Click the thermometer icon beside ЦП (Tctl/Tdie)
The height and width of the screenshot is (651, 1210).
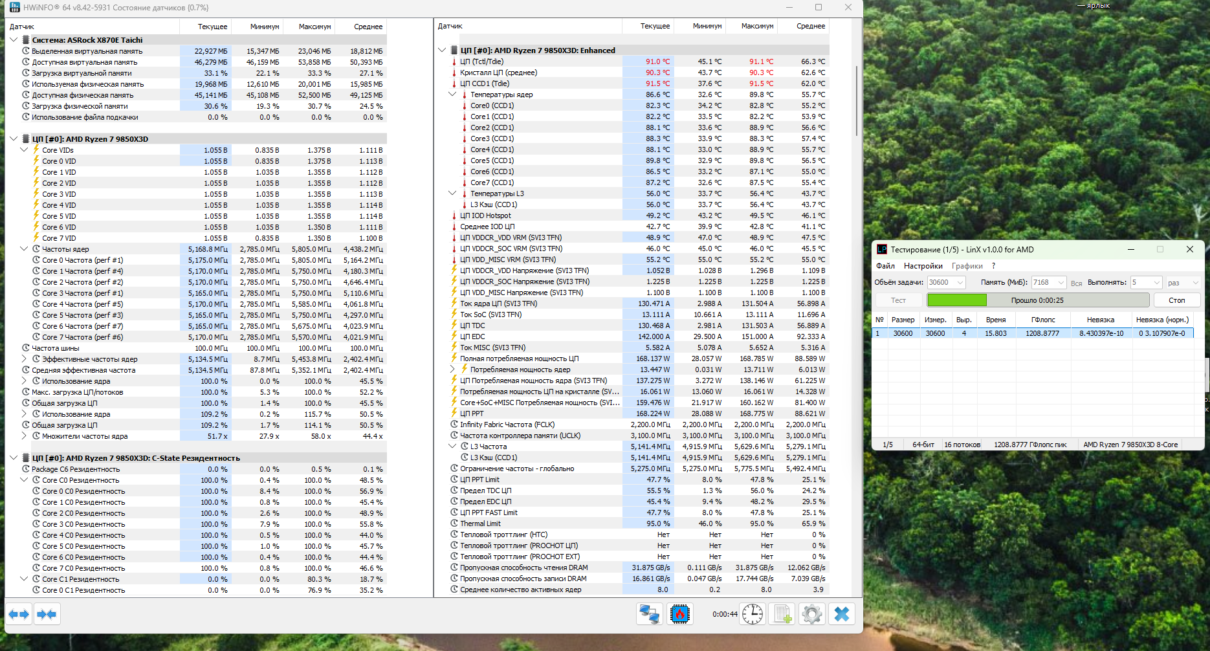coord(454,61)
